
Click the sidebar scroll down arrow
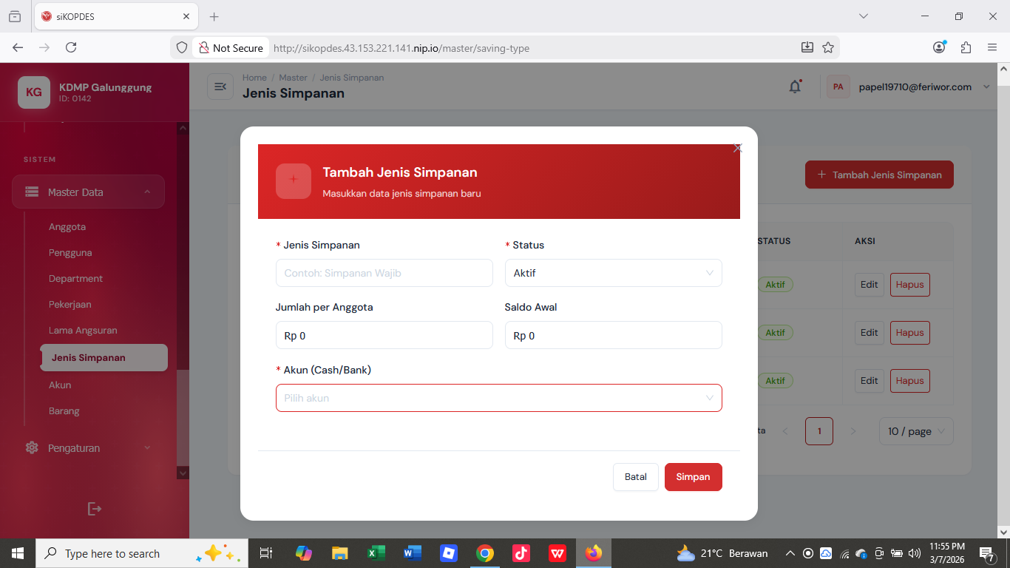[183, 473]
